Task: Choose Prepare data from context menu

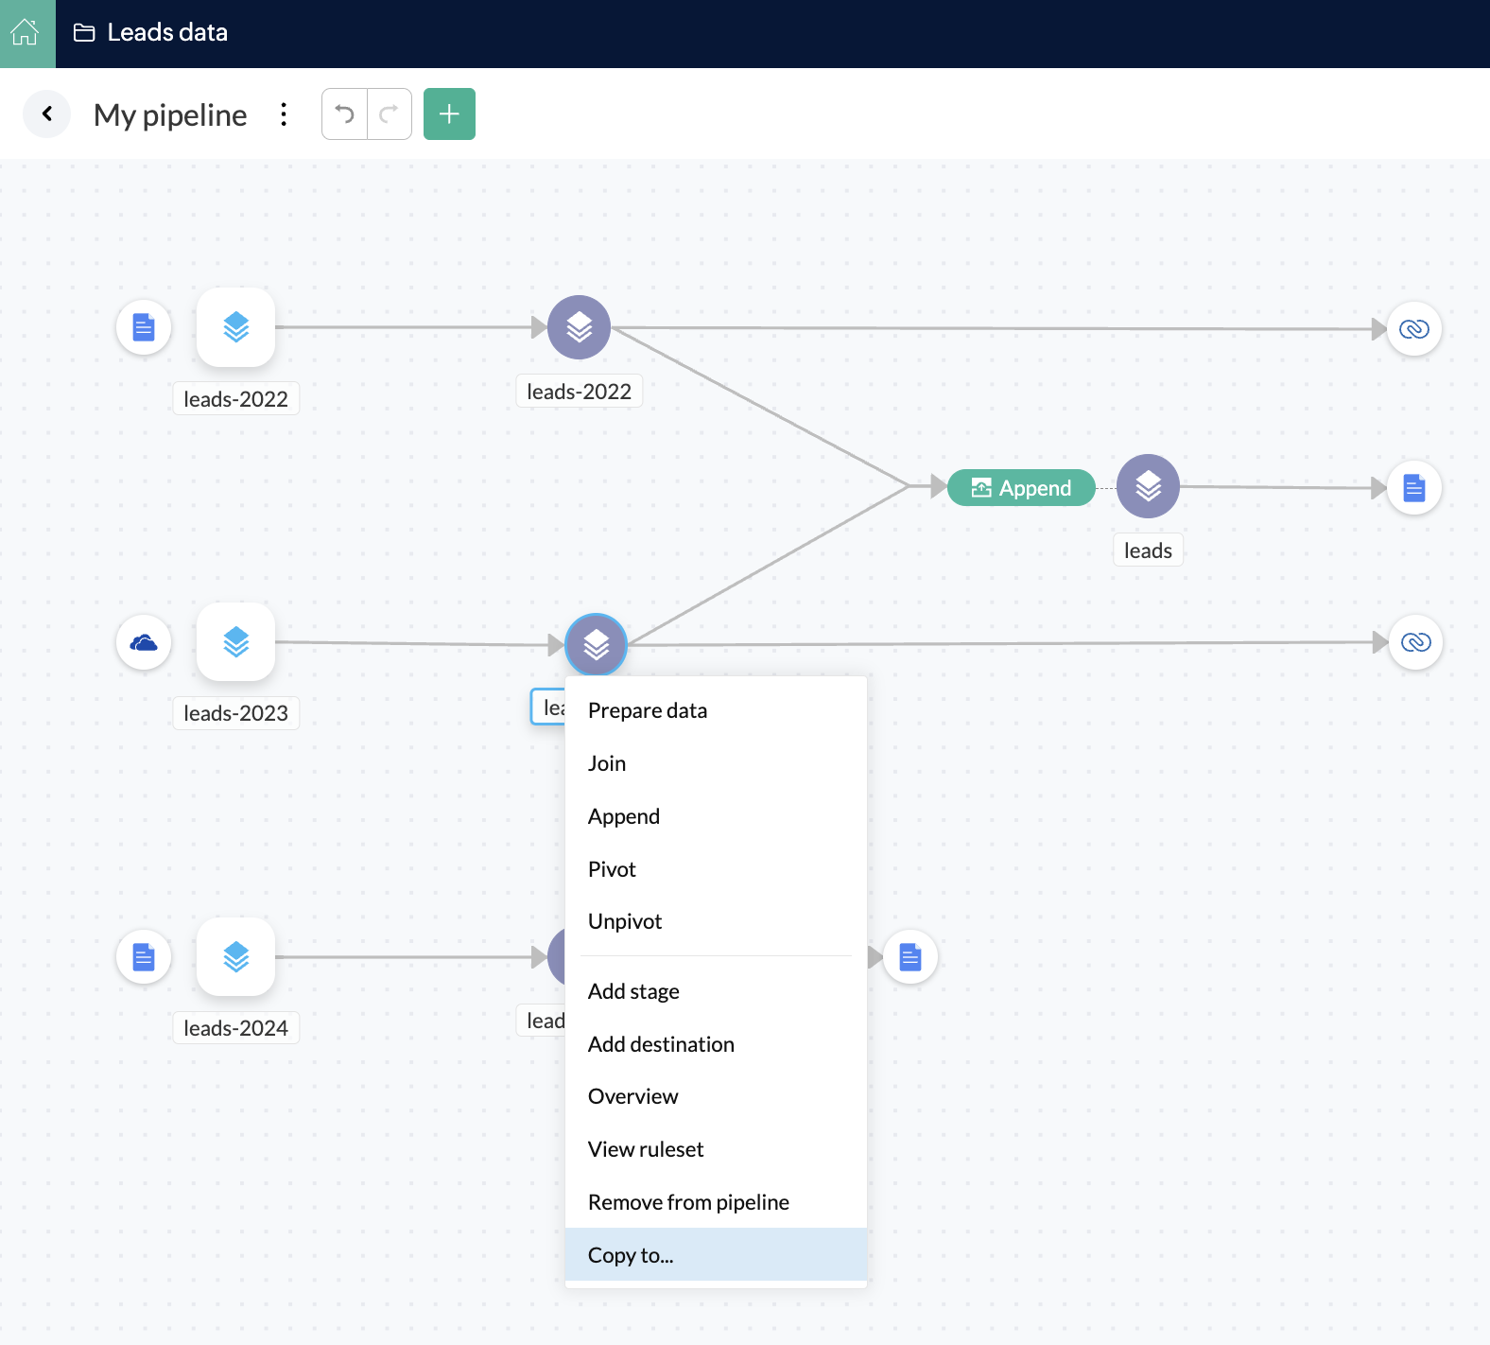Action: pyautogui.click(x=648, y=710)
